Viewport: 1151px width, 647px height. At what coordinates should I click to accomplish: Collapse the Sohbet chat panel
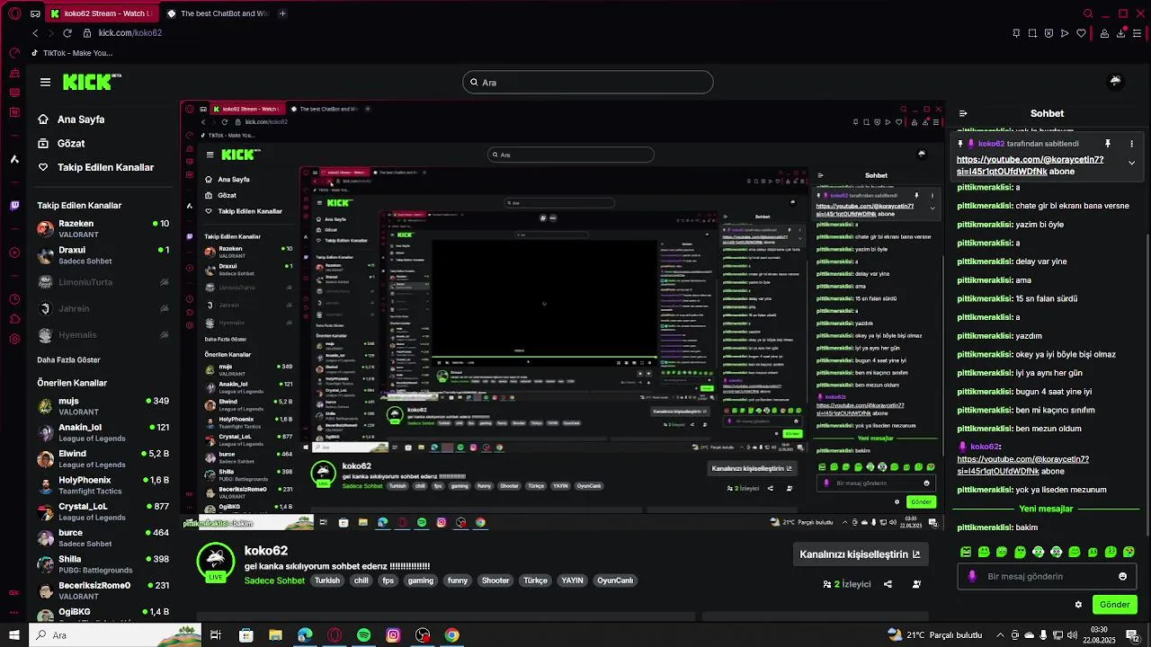(963, 113)
